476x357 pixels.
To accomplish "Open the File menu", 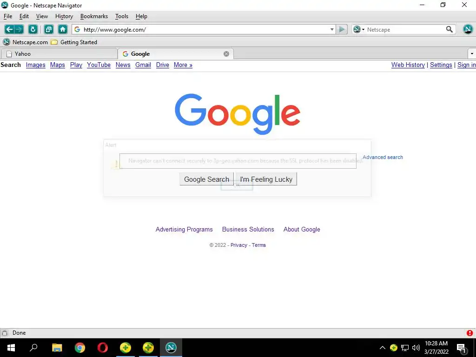I will 8,16.
